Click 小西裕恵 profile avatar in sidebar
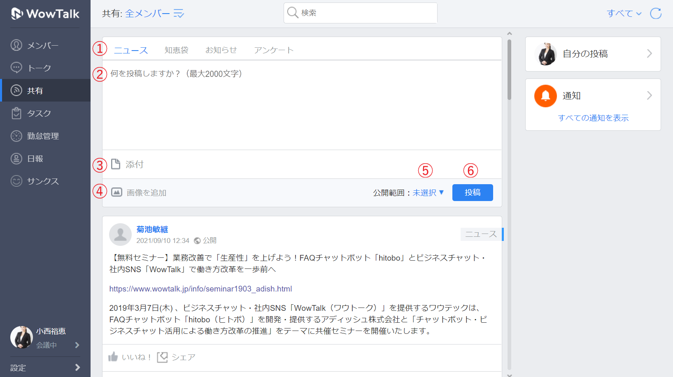 pyautogui.click(x=21, y=338)
